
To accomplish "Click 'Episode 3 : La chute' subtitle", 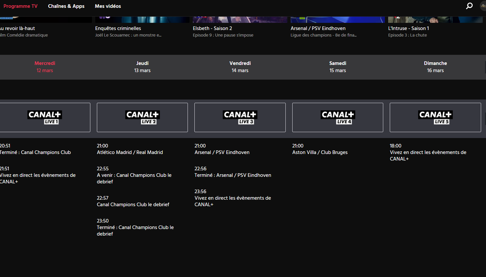I will (407, 35).
